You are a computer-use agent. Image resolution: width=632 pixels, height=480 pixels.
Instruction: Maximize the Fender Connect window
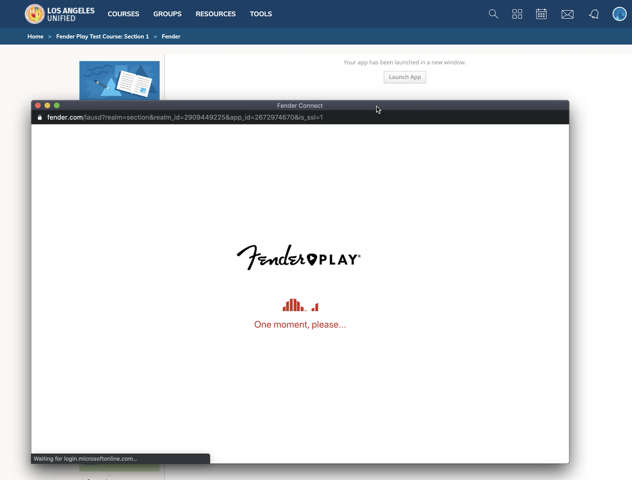[57, 106]
